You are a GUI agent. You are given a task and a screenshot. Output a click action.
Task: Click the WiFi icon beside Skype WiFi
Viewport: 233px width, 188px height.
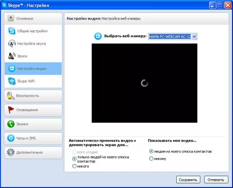coord(12,81)
